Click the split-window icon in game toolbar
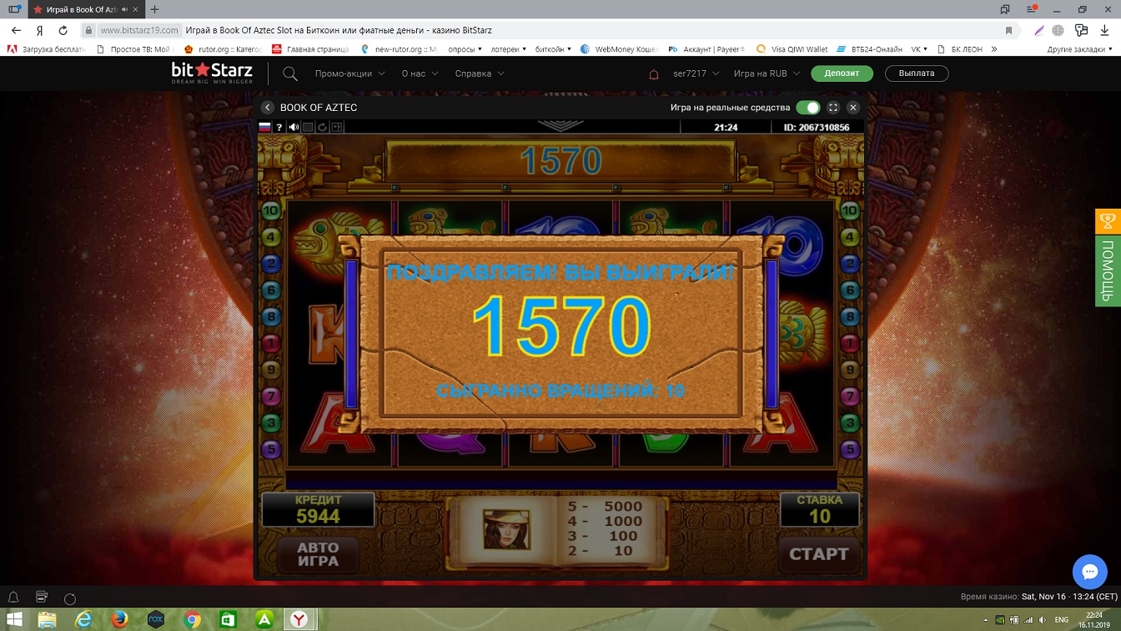This screenshot has width=1121, height=631. pyautogui.click(x=336, y=128)
